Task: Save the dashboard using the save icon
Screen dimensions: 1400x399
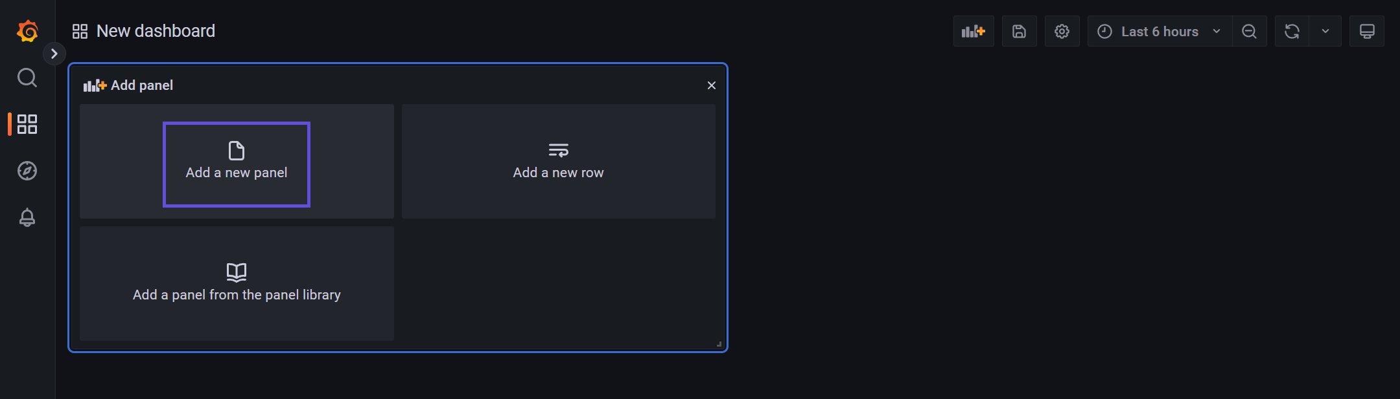Action: 1020,30
